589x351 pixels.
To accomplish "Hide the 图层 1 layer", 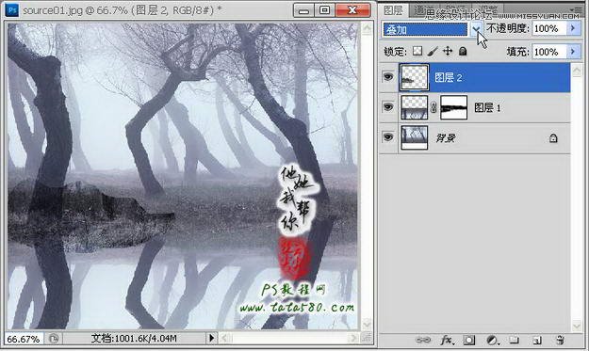I will pyautogui.click(x=388, y=107).
